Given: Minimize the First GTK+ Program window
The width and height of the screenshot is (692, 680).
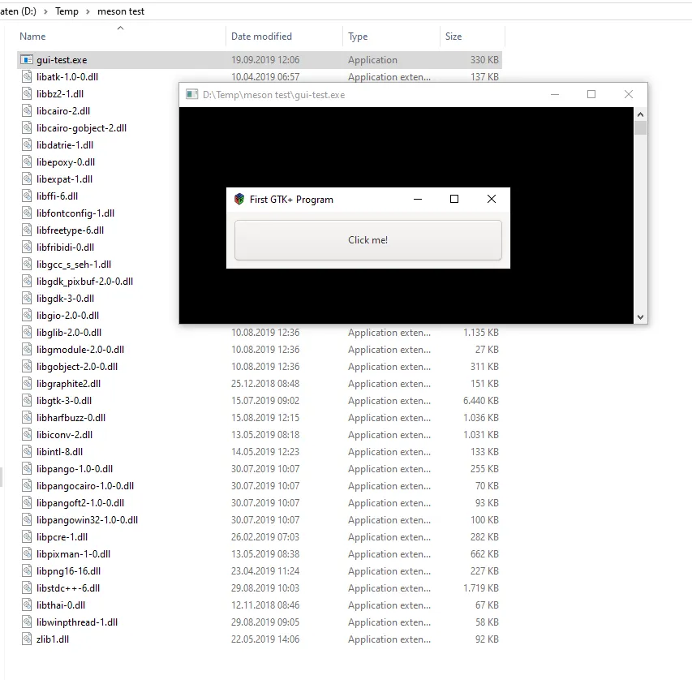Looking at the screenshot, I should click(418, 199).
